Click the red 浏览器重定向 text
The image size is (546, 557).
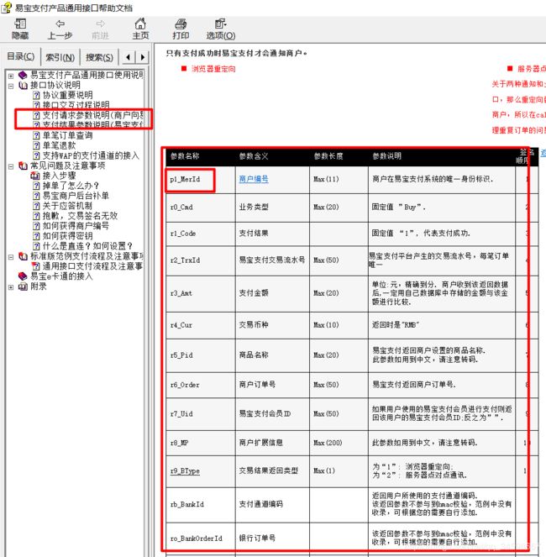tap(213, 69)
